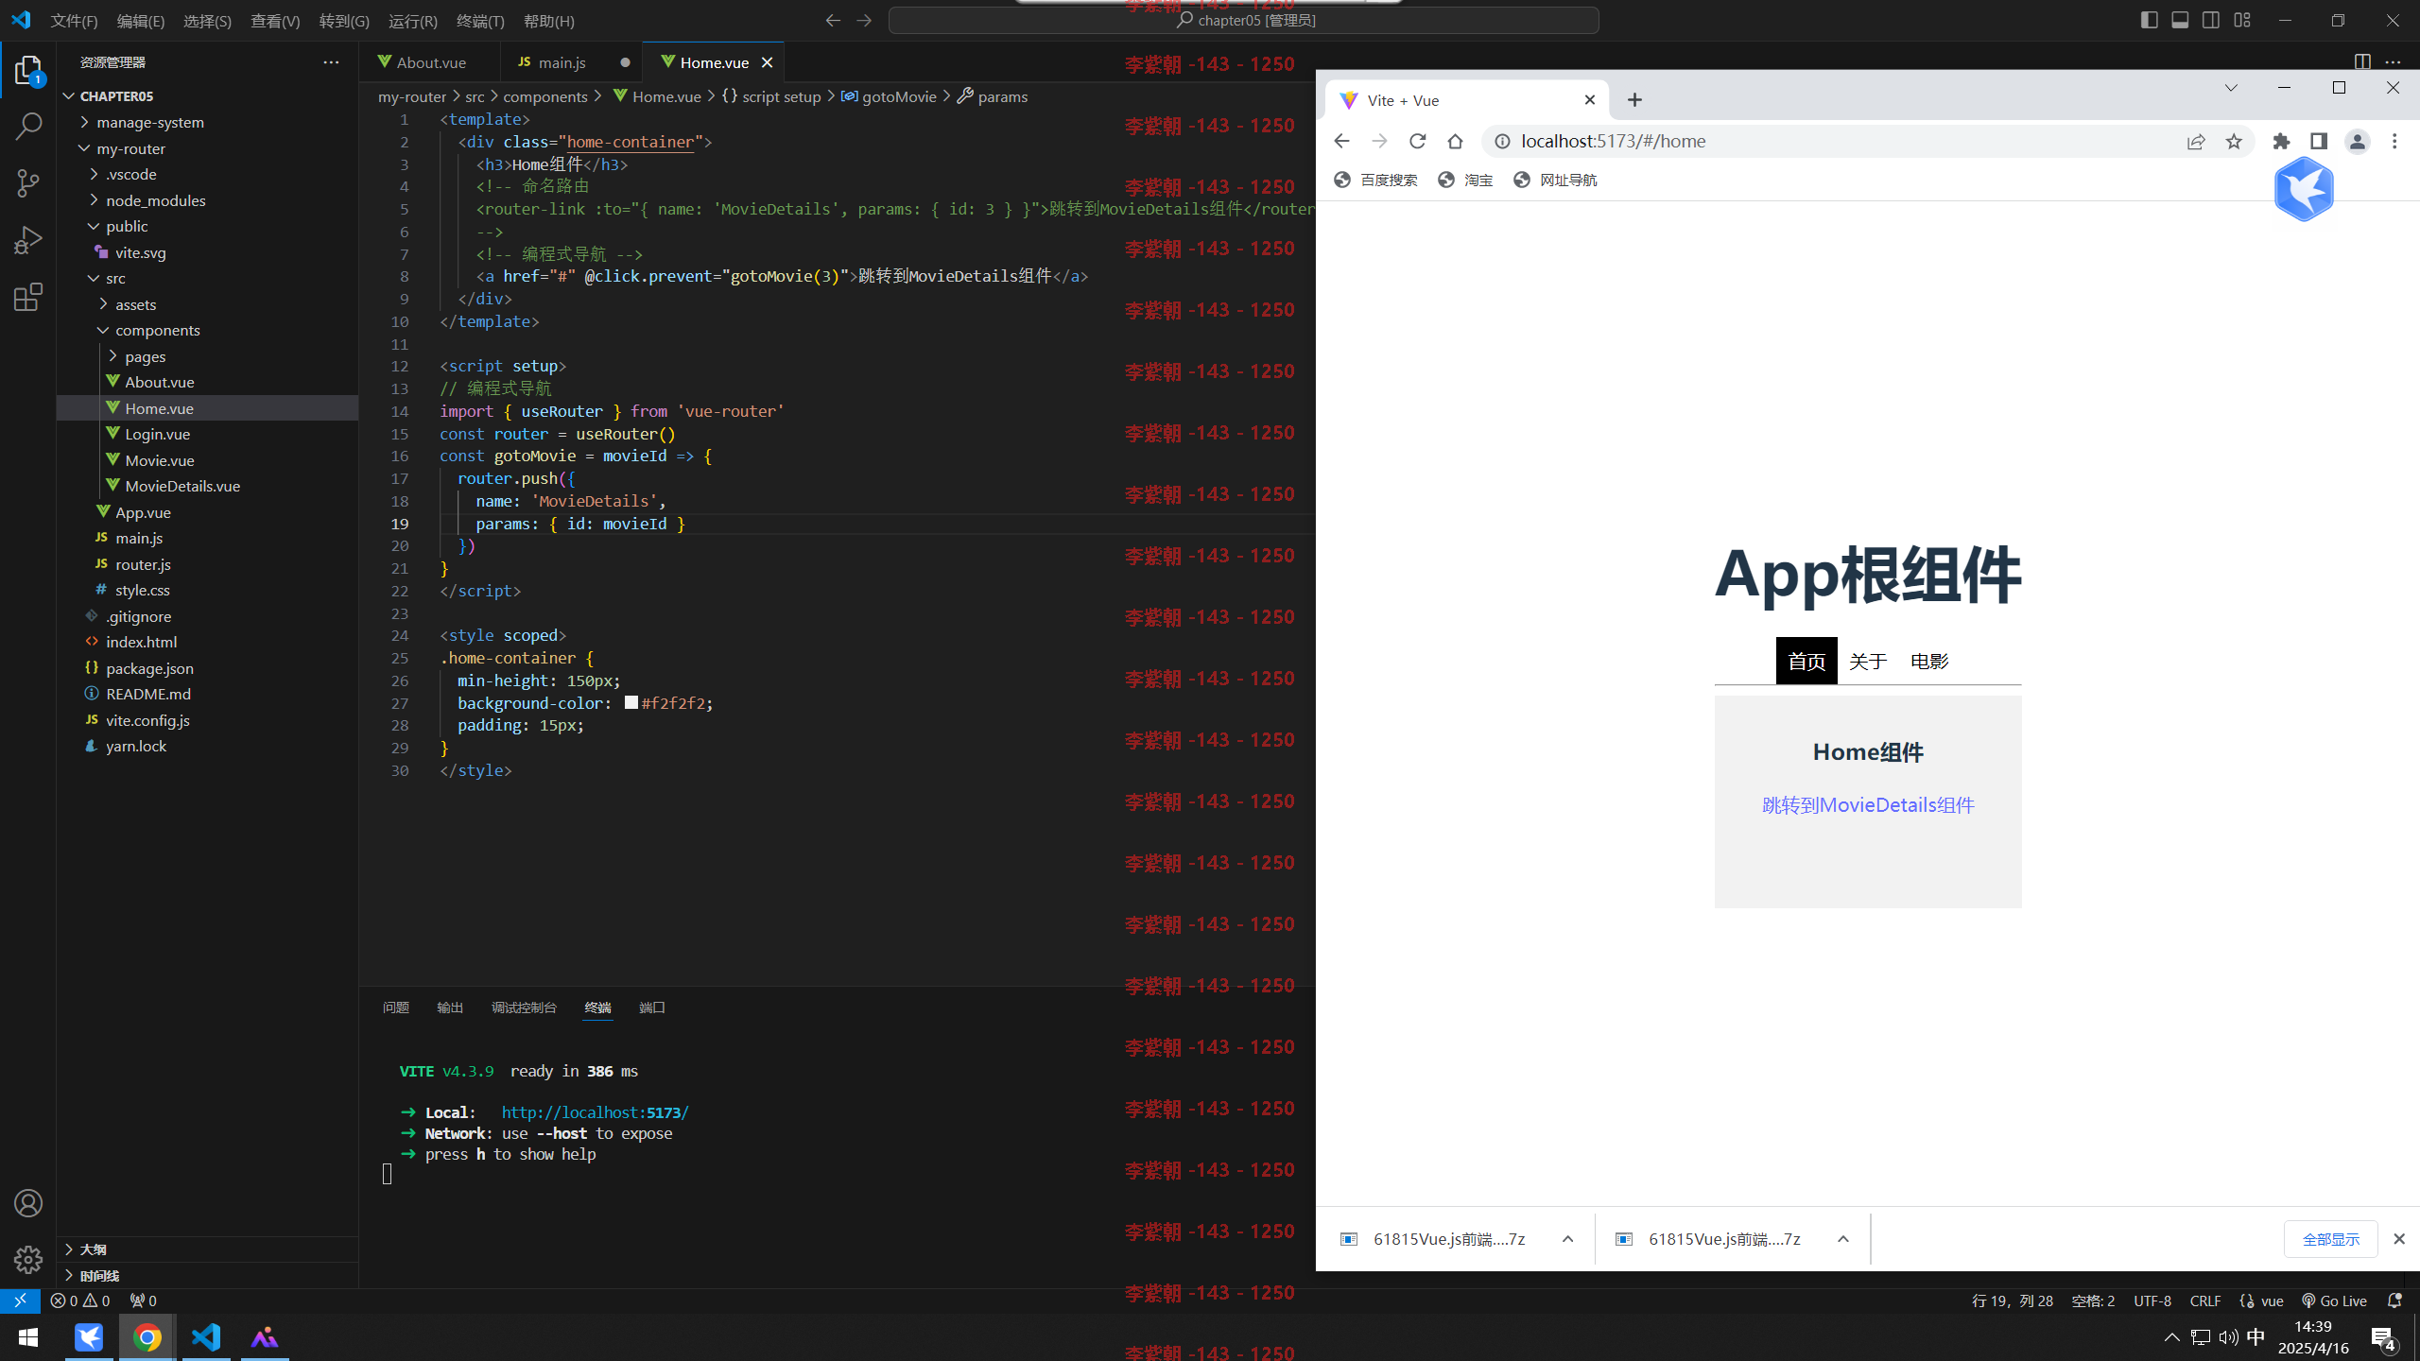Open Source Control view in activity bar
The width and height of the screenshot is (2420, 1361).
pos(28,182)
